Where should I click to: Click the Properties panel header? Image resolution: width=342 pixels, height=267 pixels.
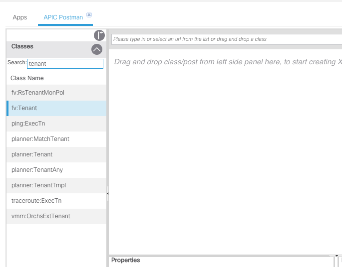click(126, 261)
